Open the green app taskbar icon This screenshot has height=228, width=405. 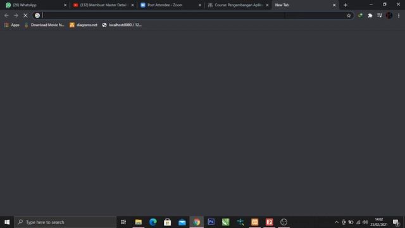click(x=225, y=222)
